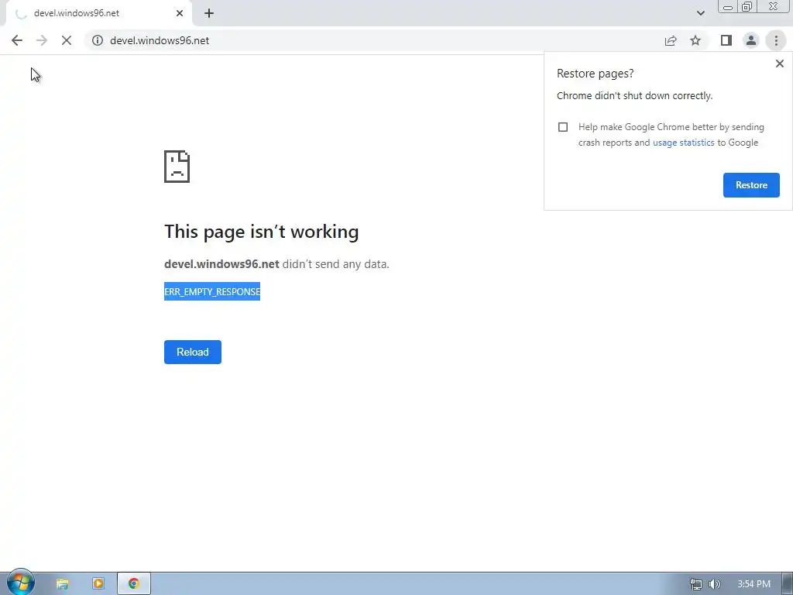Image resolution: width=793 pixels, height=595 pixels.
Task: Click the bold devel.windows96.net error text
Action: (221, 264)
